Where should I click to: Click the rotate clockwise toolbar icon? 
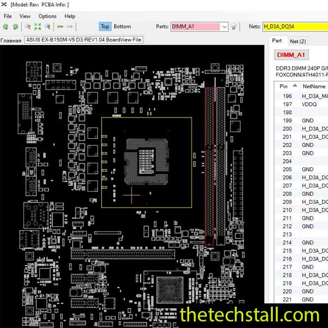(x=15, y=26)
